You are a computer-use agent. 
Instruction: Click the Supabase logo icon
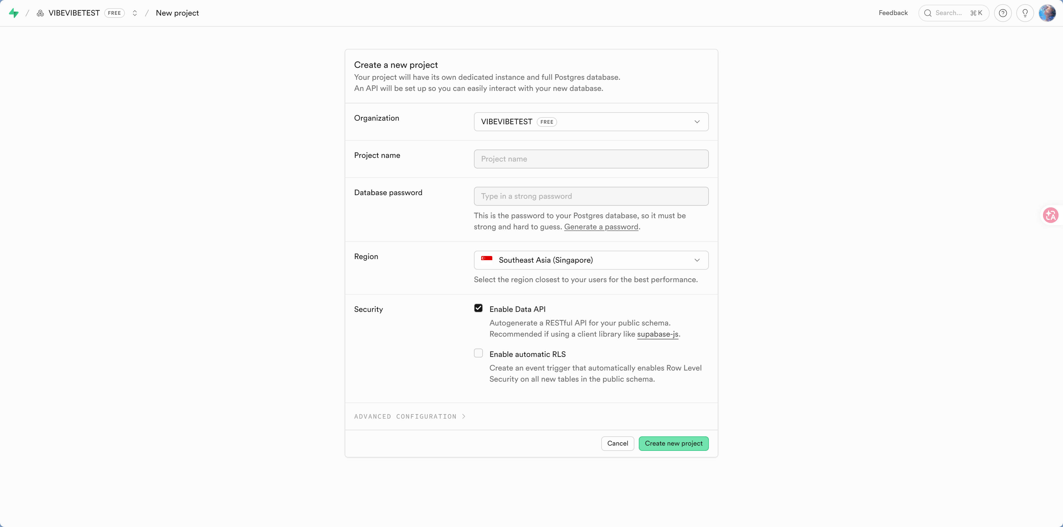coord(14,13)
